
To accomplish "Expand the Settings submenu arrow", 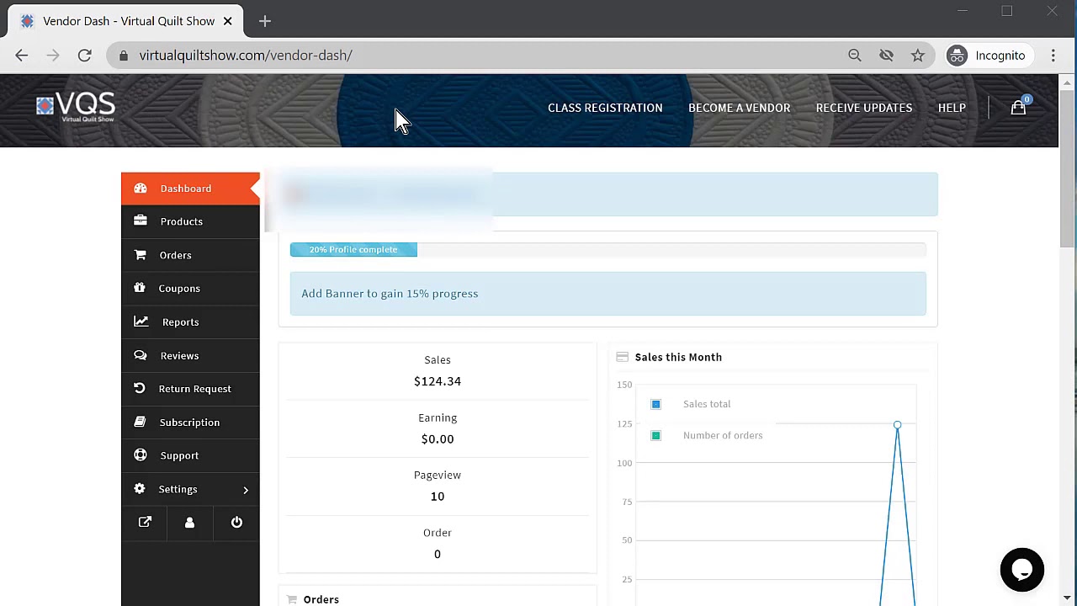I will pos(246,489).
